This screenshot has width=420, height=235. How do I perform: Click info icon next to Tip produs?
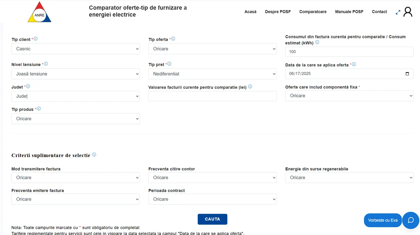(x=39, y=109)
